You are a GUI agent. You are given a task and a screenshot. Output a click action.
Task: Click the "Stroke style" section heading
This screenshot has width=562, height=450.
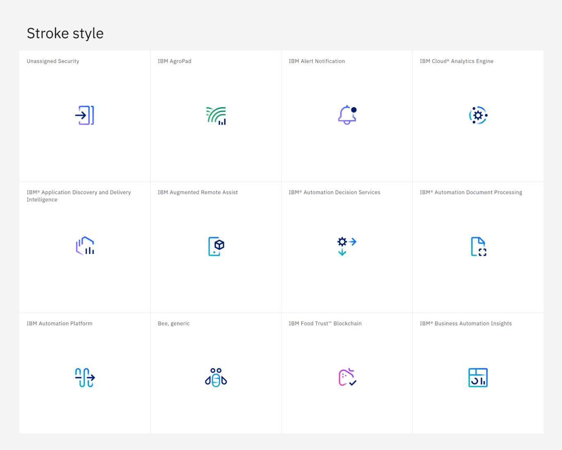(x=65, y=33)
